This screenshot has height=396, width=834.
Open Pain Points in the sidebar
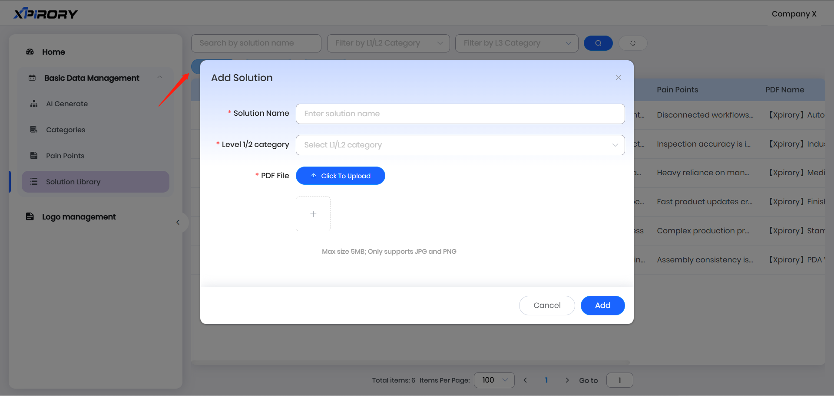[x=65, y=156]
